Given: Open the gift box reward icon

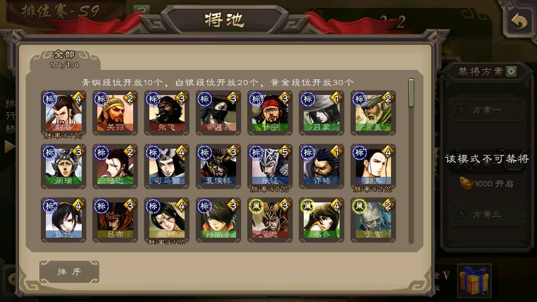Looking at the screenshot, I should click(x=474, y=280).
